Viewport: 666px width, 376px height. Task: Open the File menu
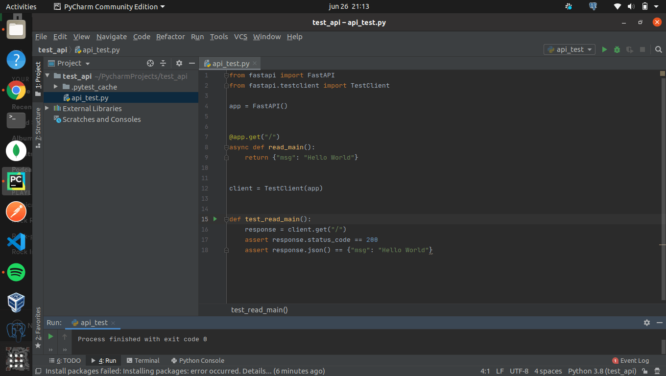click(x=41, y=37)
